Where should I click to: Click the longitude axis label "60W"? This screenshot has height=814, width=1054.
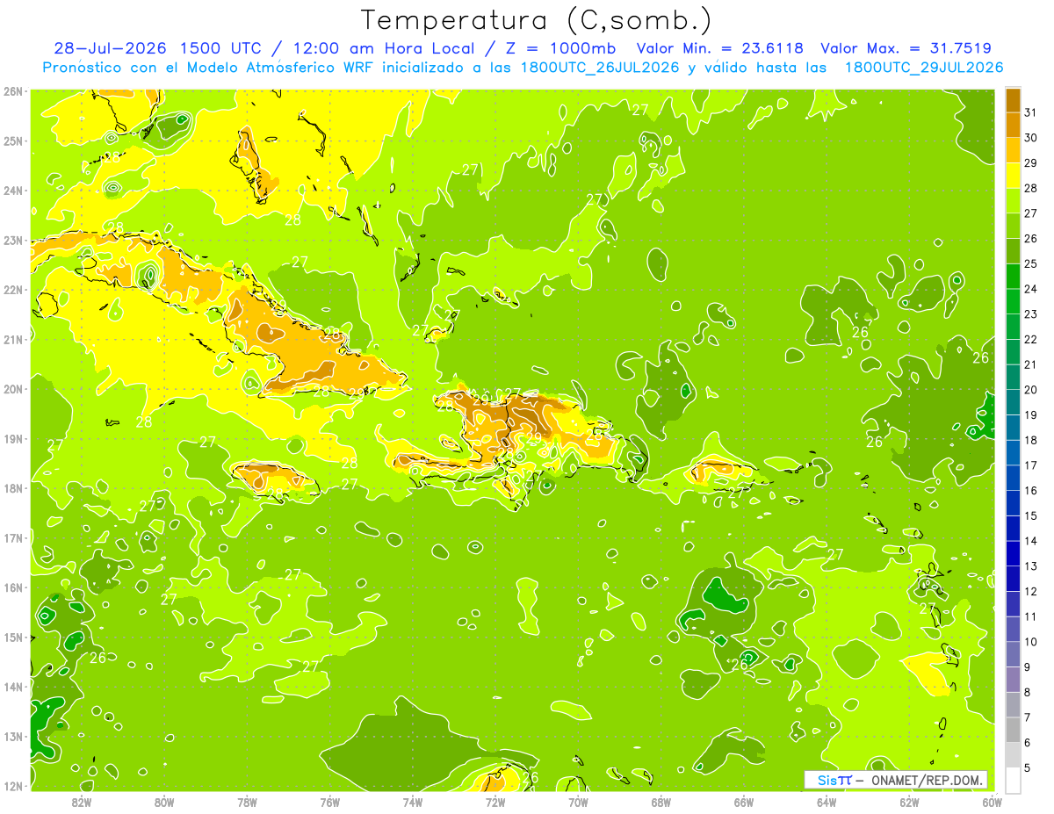(x=992, y=802)
